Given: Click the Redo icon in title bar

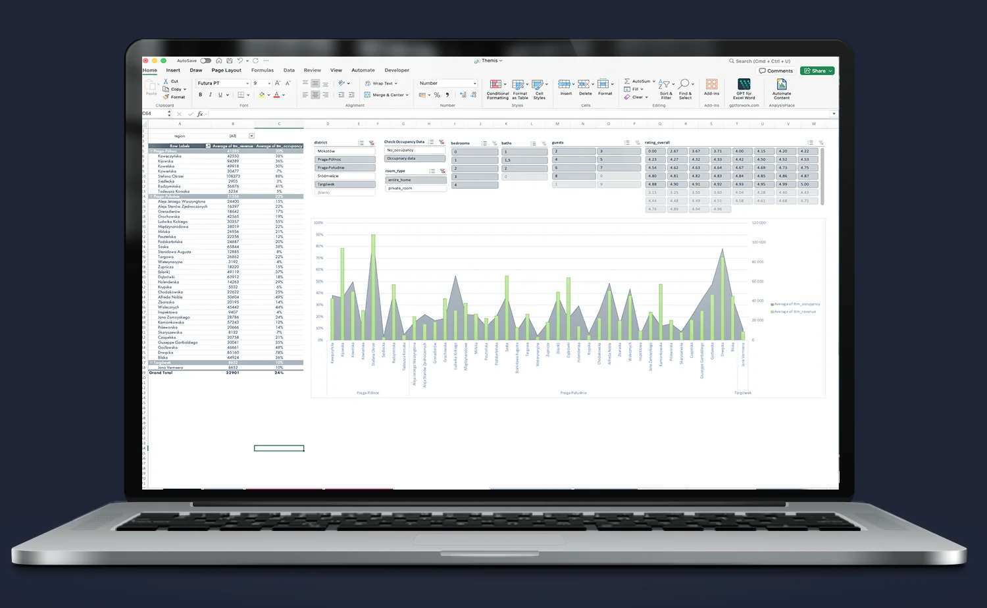Looking at the screenshot, I should click(256, 61).
